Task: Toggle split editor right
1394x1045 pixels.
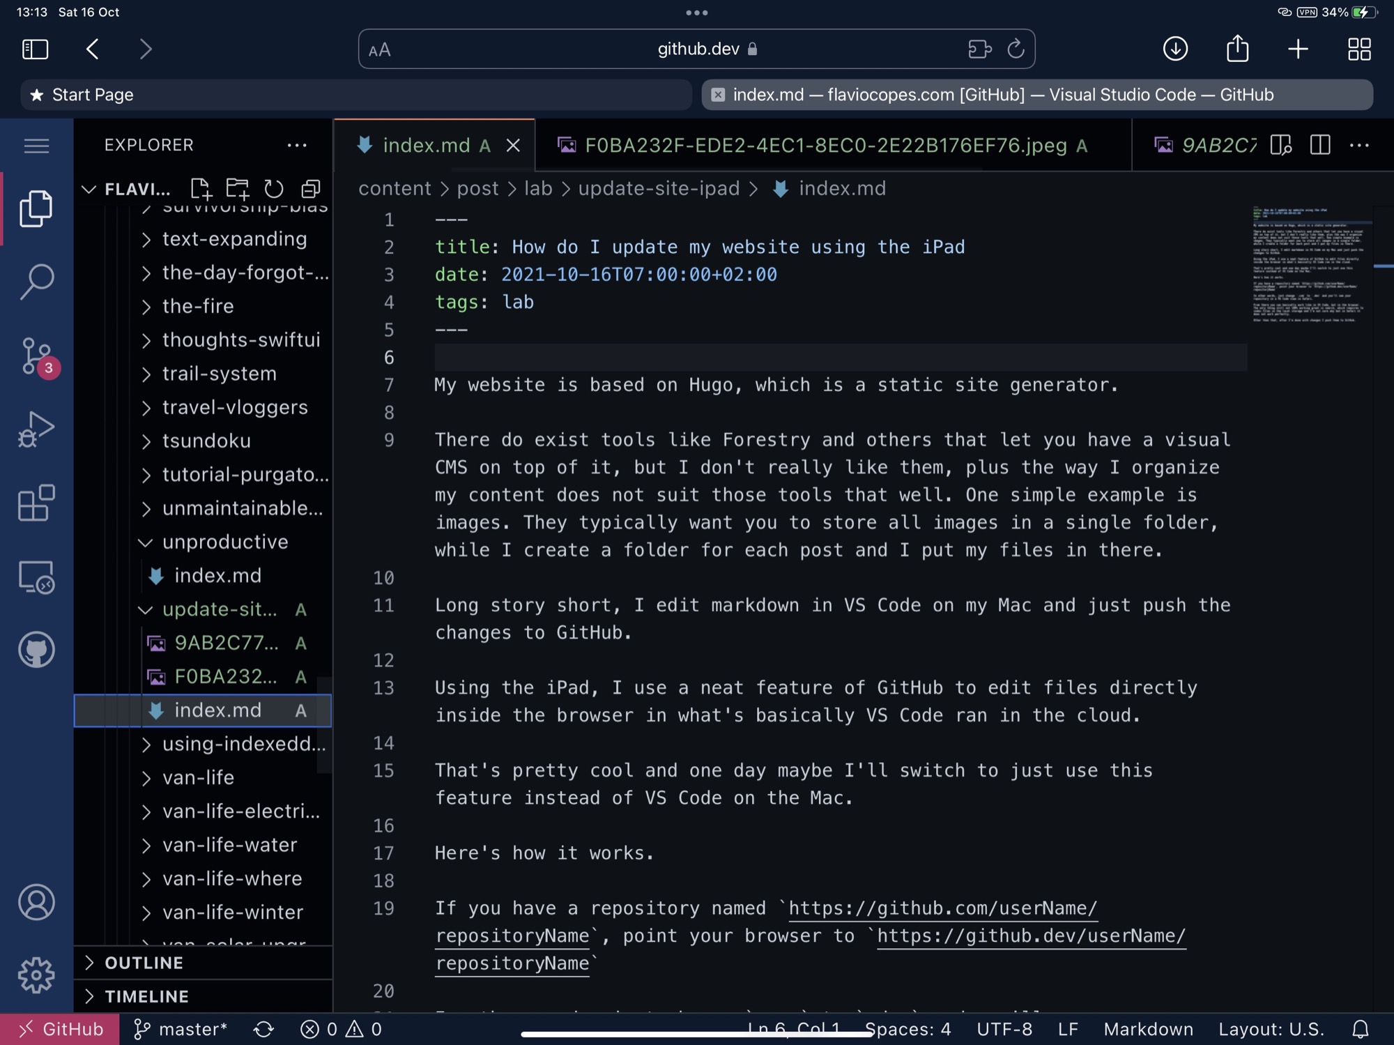Action: (x=1319, y=145)
